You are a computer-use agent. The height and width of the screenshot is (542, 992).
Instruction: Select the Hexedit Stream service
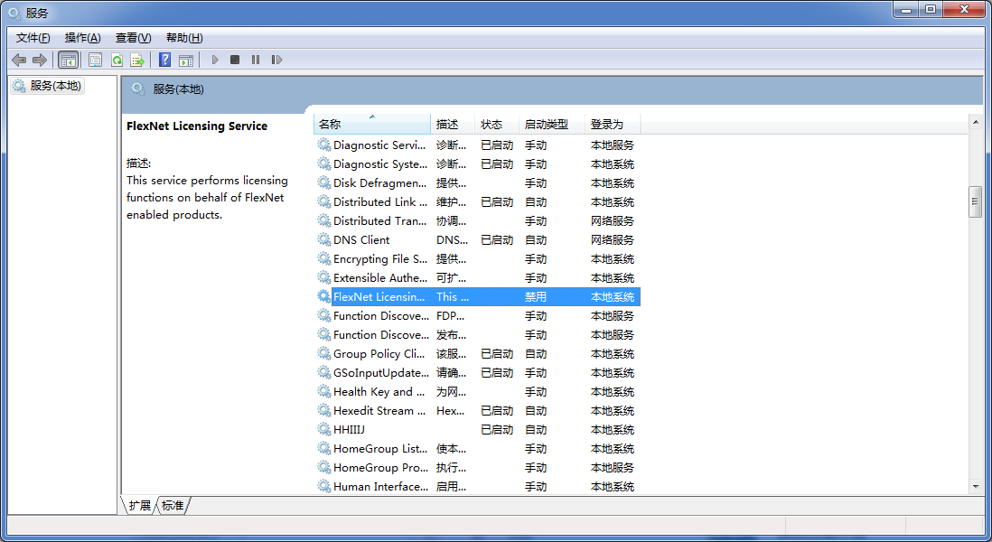pos(478,410)
